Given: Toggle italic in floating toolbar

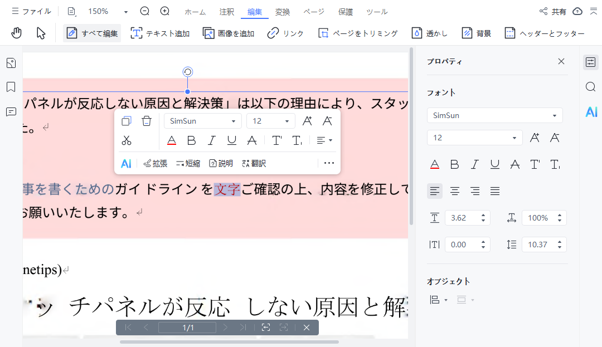Looking at the screenshot, I should click(x=212, y=141).
